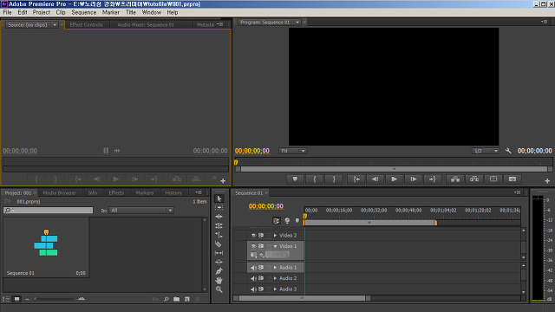Toggle Safe Margins in Program monitor
Viewport: 555px width, 312px height.
coord(493,179)
